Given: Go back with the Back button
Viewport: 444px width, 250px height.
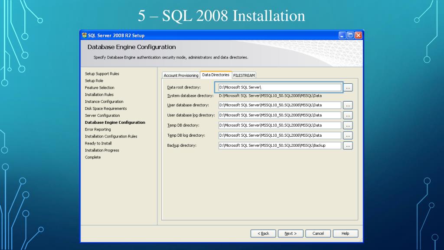Looking at the screenshot, I should coord(263,234).
